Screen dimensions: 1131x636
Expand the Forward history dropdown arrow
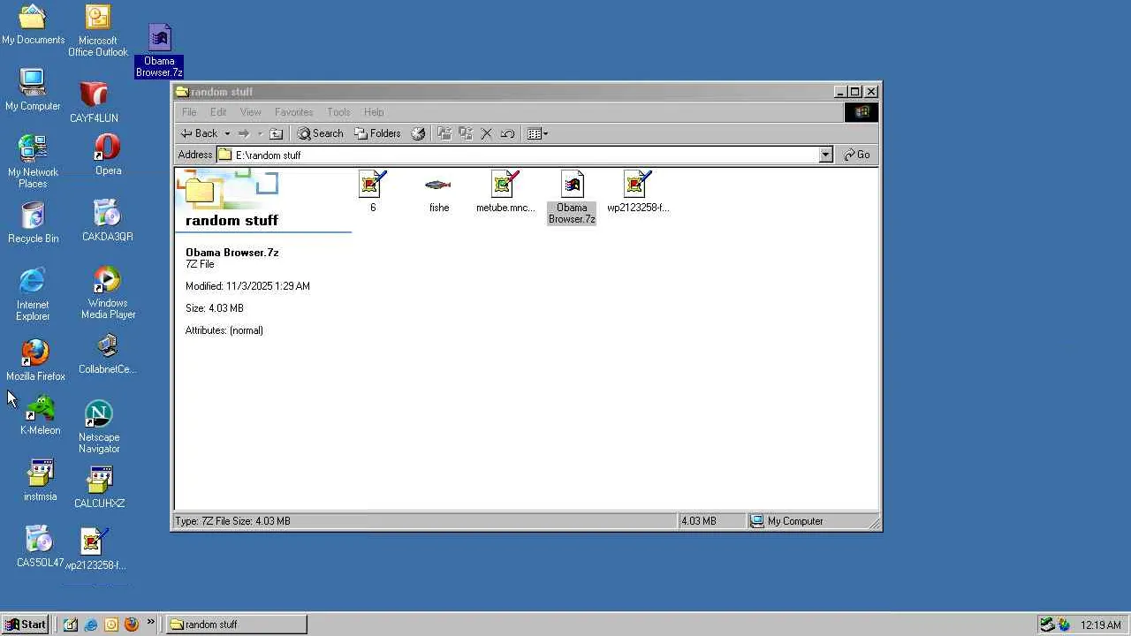tap(260, 133)
